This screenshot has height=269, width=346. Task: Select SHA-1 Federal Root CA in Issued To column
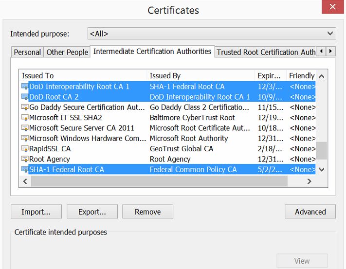pos(66,169)
